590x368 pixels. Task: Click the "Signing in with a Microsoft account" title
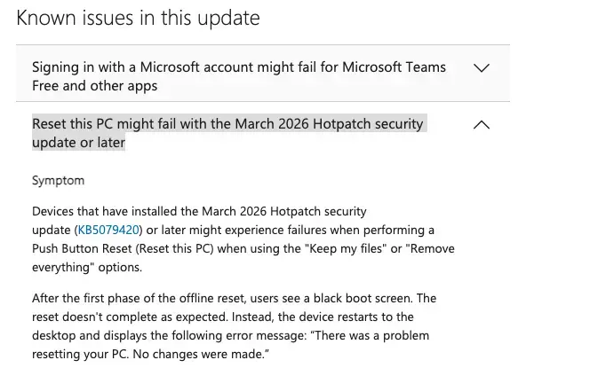click(238, 76)
